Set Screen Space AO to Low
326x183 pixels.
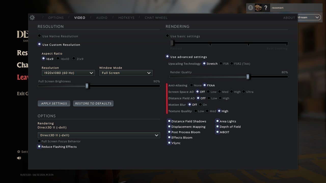208,91
